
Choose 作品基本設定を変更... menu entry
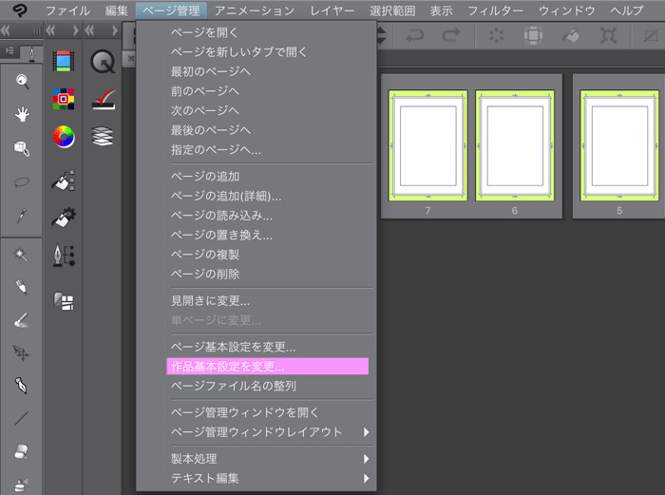pyautogui.click(x=268, y=366)
